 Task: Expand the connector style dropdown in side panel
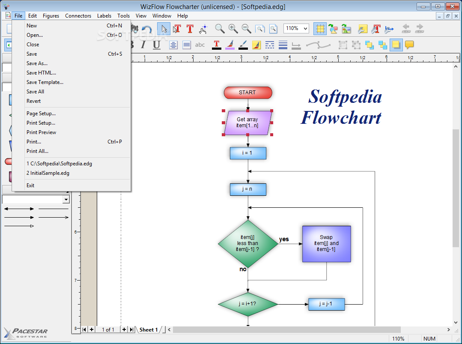pos(66,200)
